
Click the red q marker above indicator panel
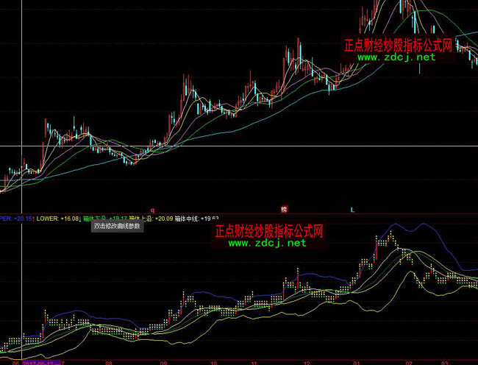[x=152, y=209]
